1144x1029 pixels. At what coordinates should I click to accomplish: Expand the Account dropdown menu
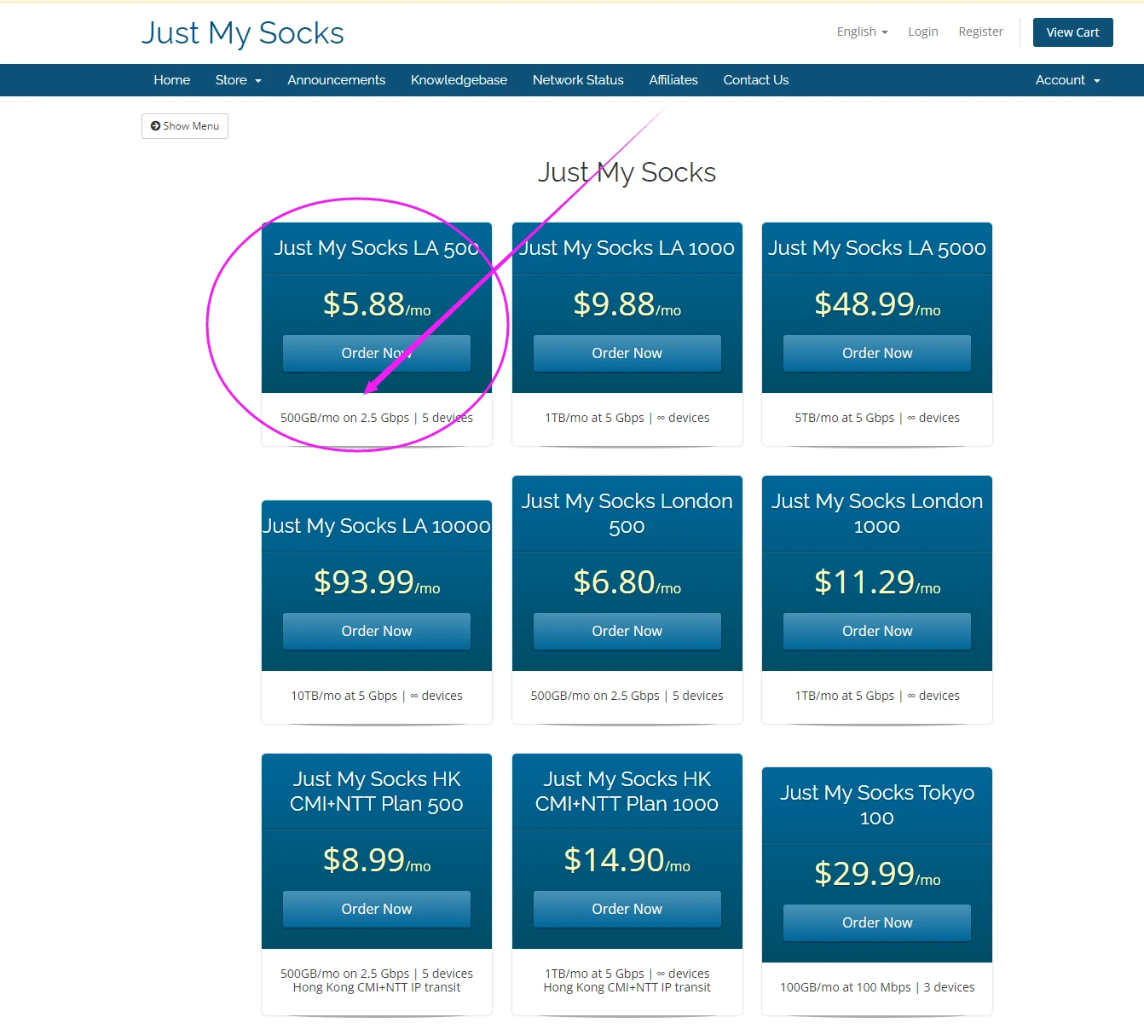coord(1067,80)
